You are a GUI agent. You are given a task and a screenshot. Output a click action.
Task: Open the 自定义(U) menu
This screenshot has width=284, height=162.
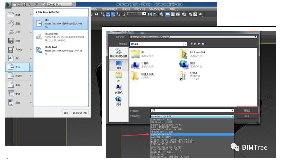coord(140,9)
